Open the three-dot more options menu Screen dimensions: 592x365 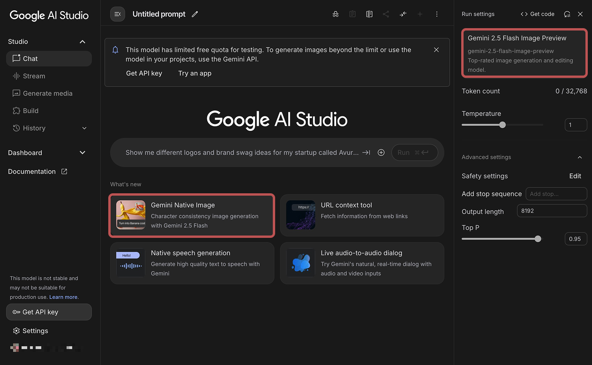coord(437,14)
